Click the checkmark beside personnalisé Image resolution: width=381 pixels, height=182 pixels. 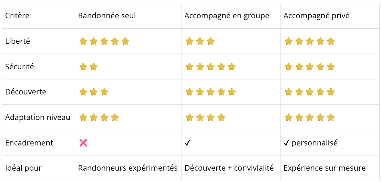tap(286, 143)
